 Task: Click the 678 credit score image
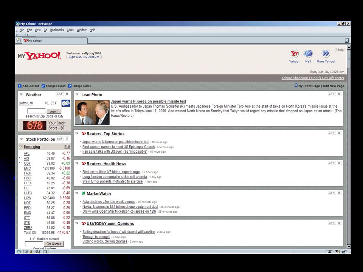(35, 125)
